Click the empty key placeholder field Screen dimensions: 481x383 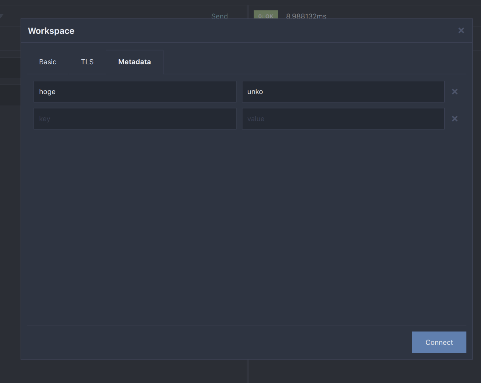[x=135, y=119]
